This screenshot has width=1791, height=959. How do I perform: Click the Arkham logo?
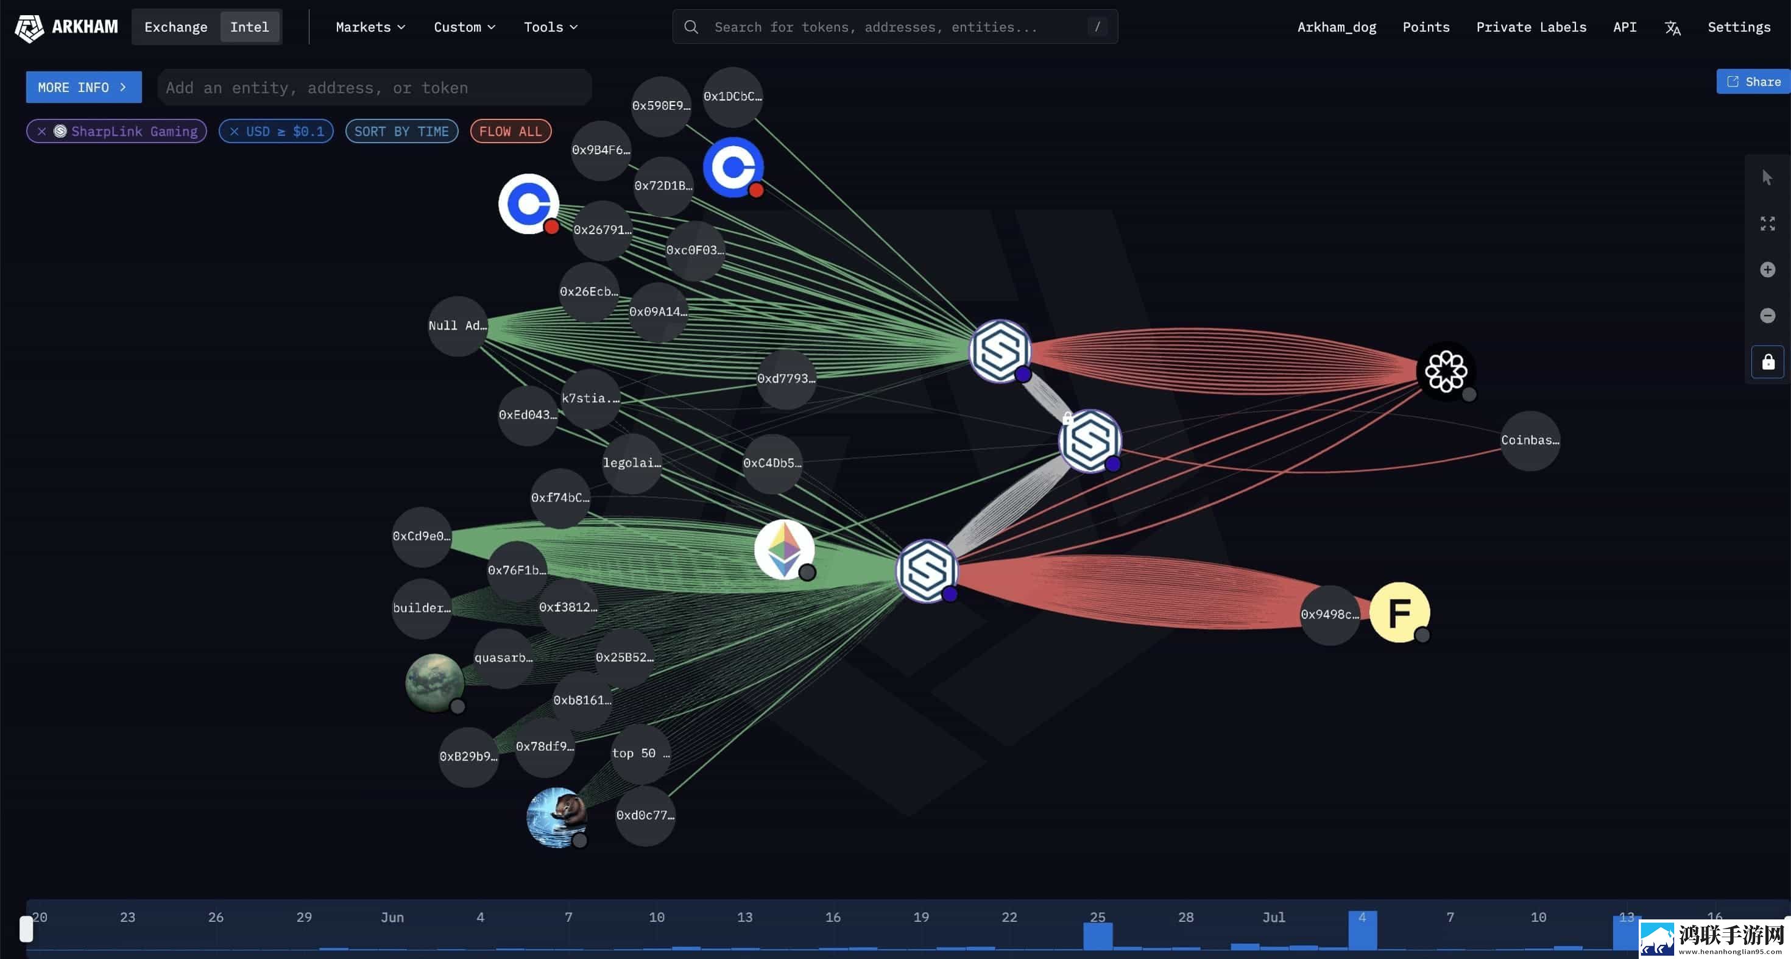[67, 27]
